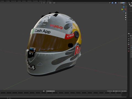The width and height of the screenshot is (132, 99).
Task: Switch to rendered viewport shading
Action: tap(125, 3)
